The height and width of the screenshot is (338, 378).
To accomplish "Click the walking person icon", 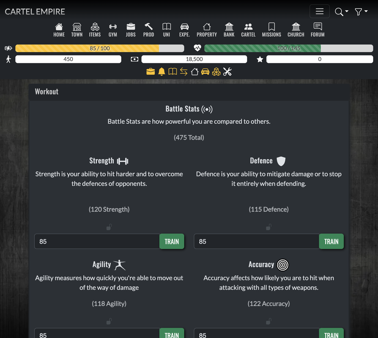I will click(x=9, y=59).
